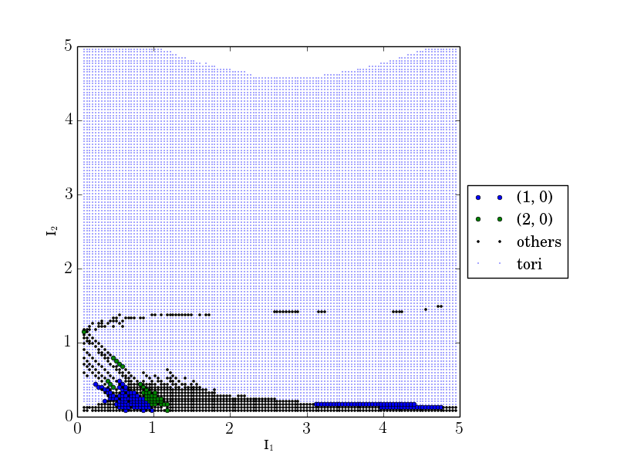Click the x-axis tick label 3

(306, 428)
